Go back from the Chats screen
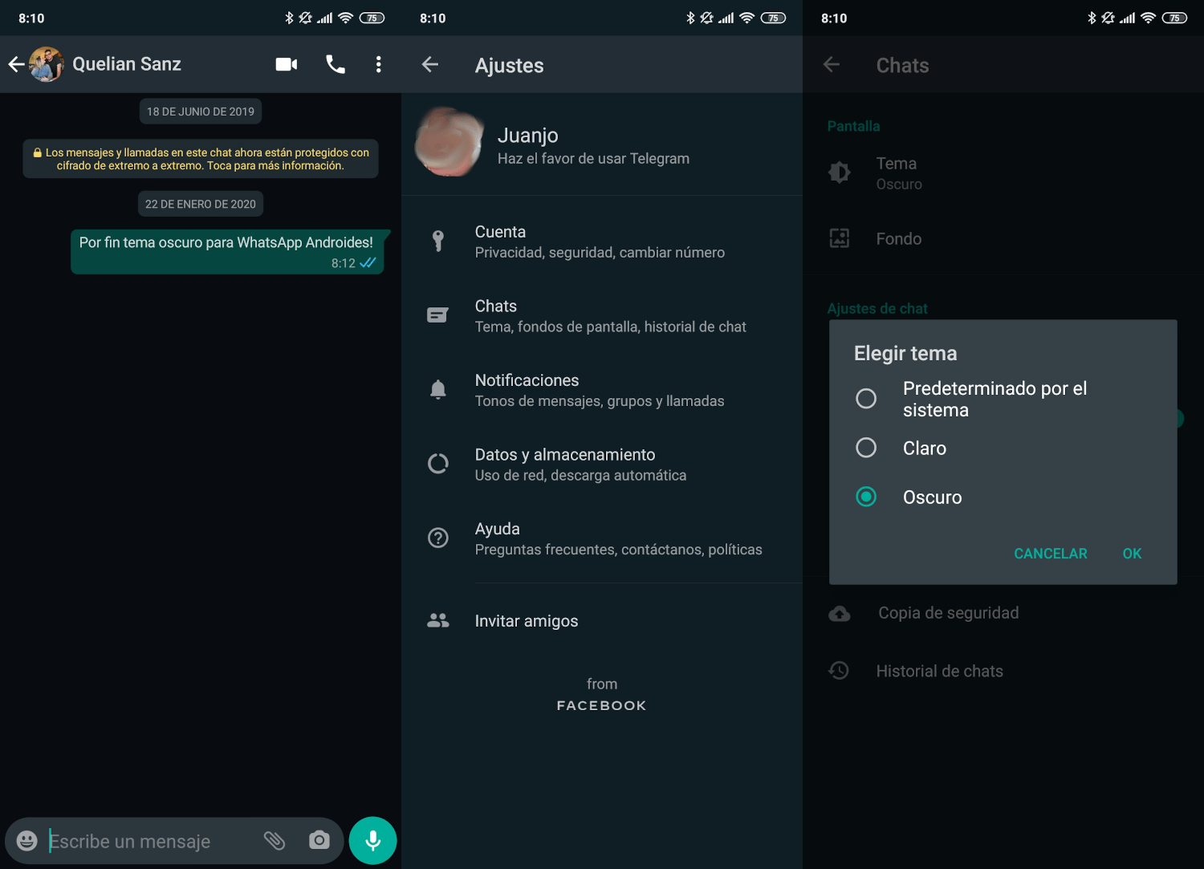 point(832,64)
